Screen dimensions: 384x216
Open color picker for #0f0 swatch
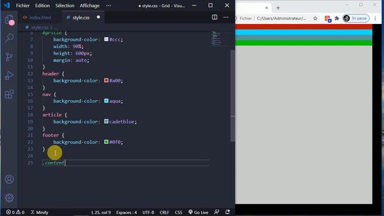[x=106, y=142]
